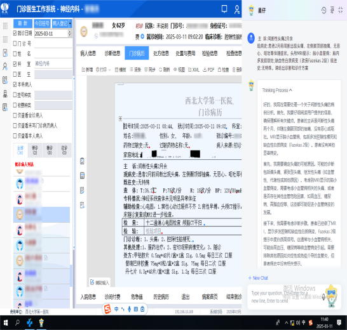Click the blue 刷新 refresh button
347x330 pixels.
[23, 23]
